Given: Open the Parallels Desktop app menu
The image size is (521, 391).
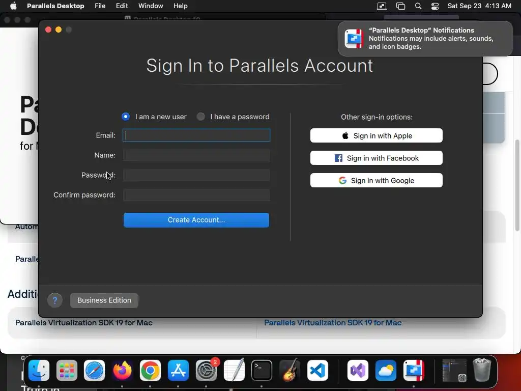Looking at the screenshot, I should pyautogui.click(x=55, y=6).
